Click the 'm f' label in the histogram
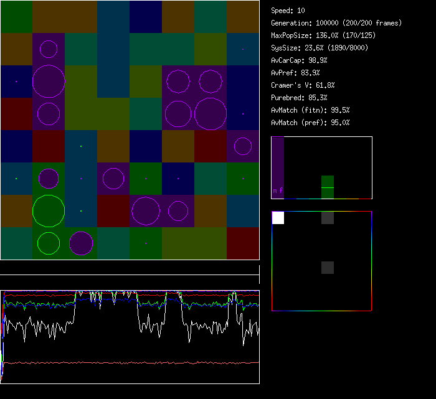This screenshot has width=436, height=399. (x=278, y=191)
